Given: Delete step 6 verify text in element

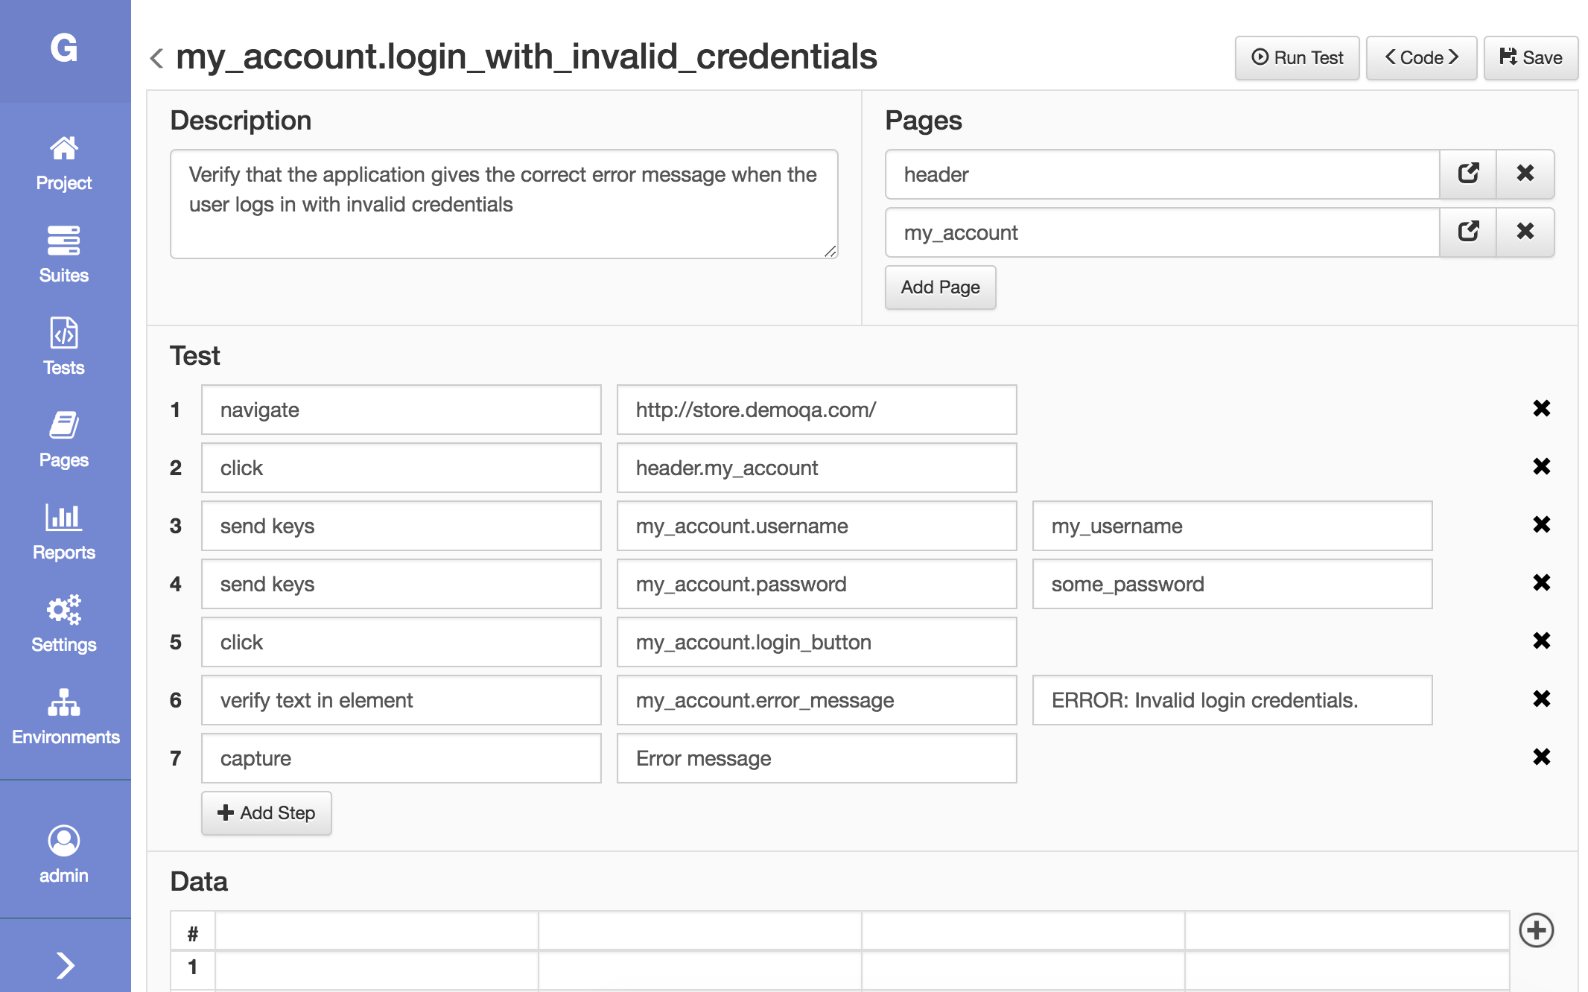Looking at the screenshot, I should [1541, 699].
